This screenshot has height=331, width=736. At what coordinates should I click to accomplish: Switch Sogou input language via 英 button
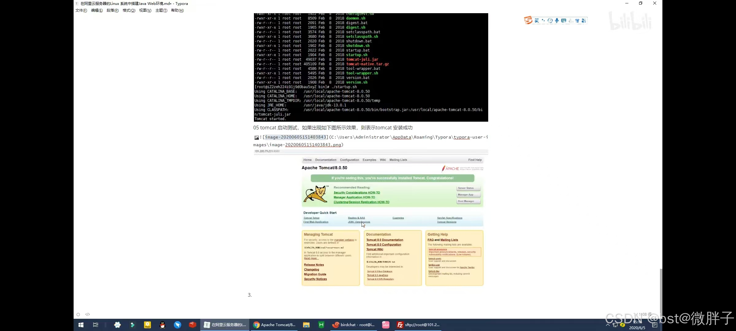coord(536,21)
